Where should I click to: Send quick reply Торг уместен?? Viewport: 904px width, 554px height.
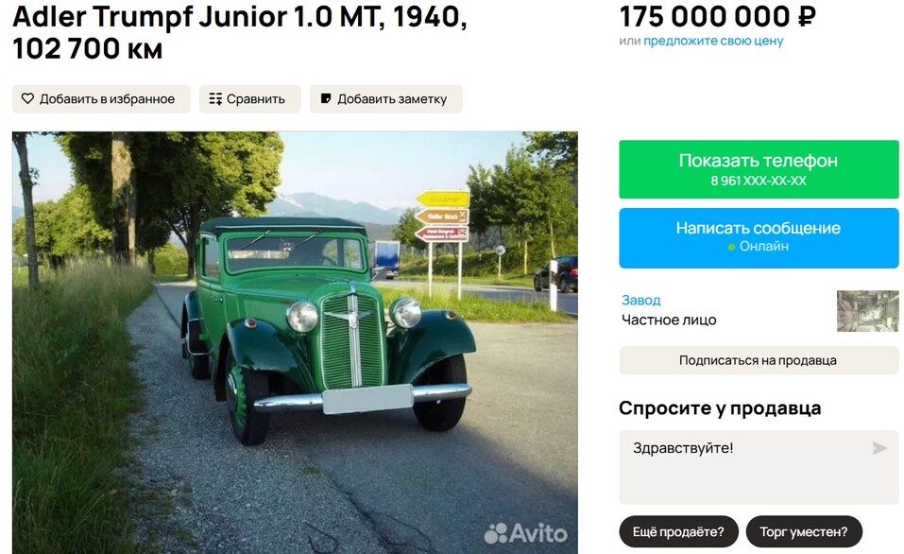[804, 530]
